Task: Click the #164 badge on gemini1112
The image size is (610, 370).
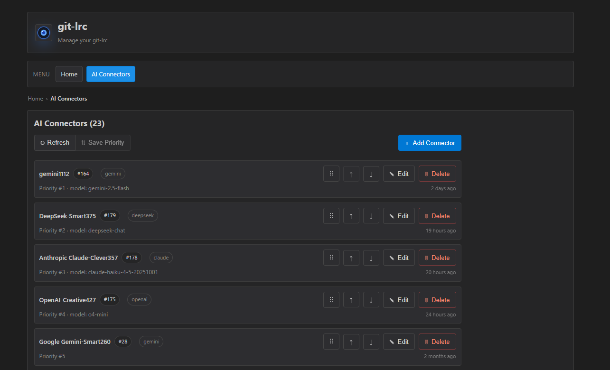Action: click(x=83, y=174)
